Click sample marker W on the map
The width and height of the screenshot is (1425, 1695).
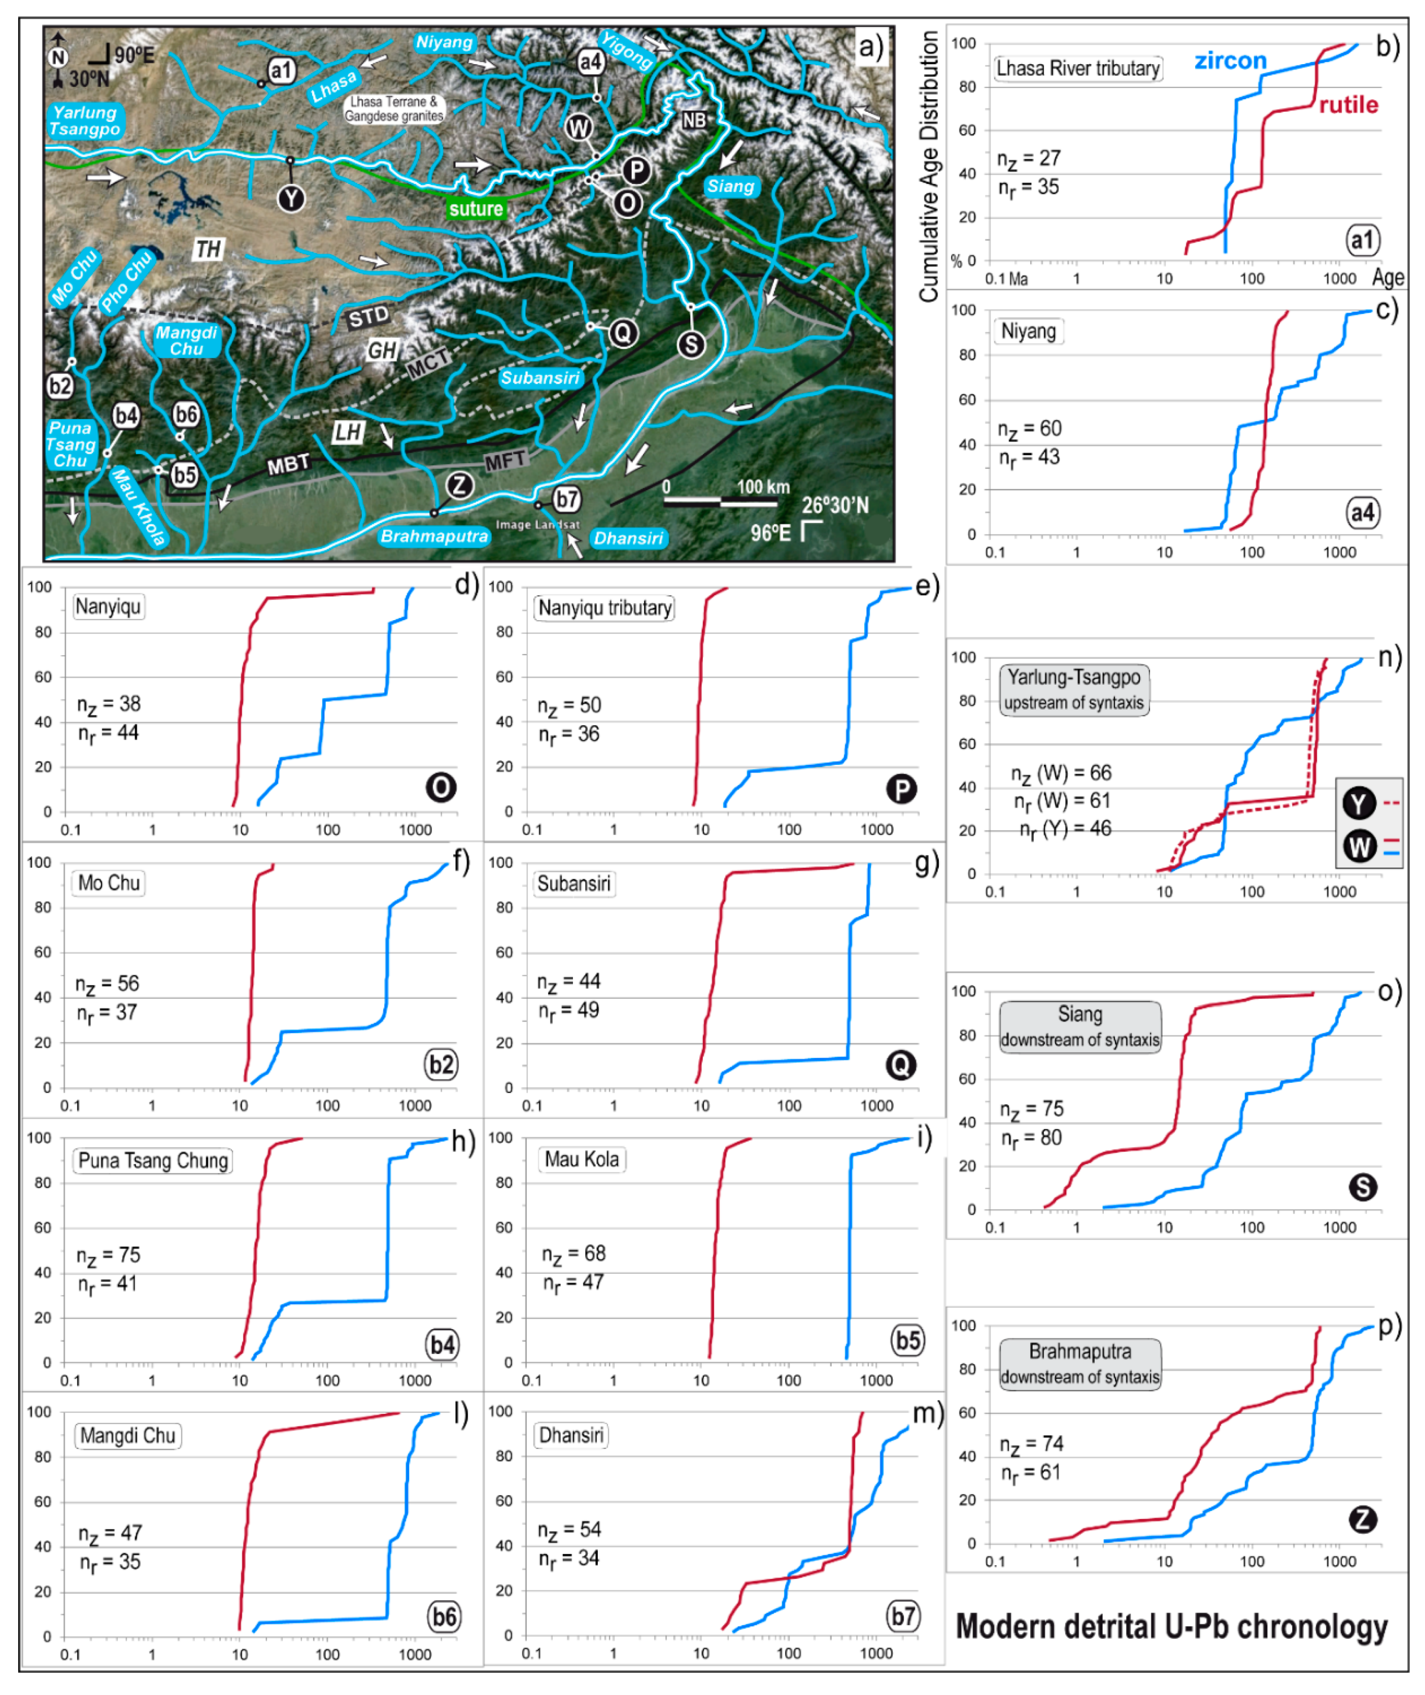coord(578,127)
